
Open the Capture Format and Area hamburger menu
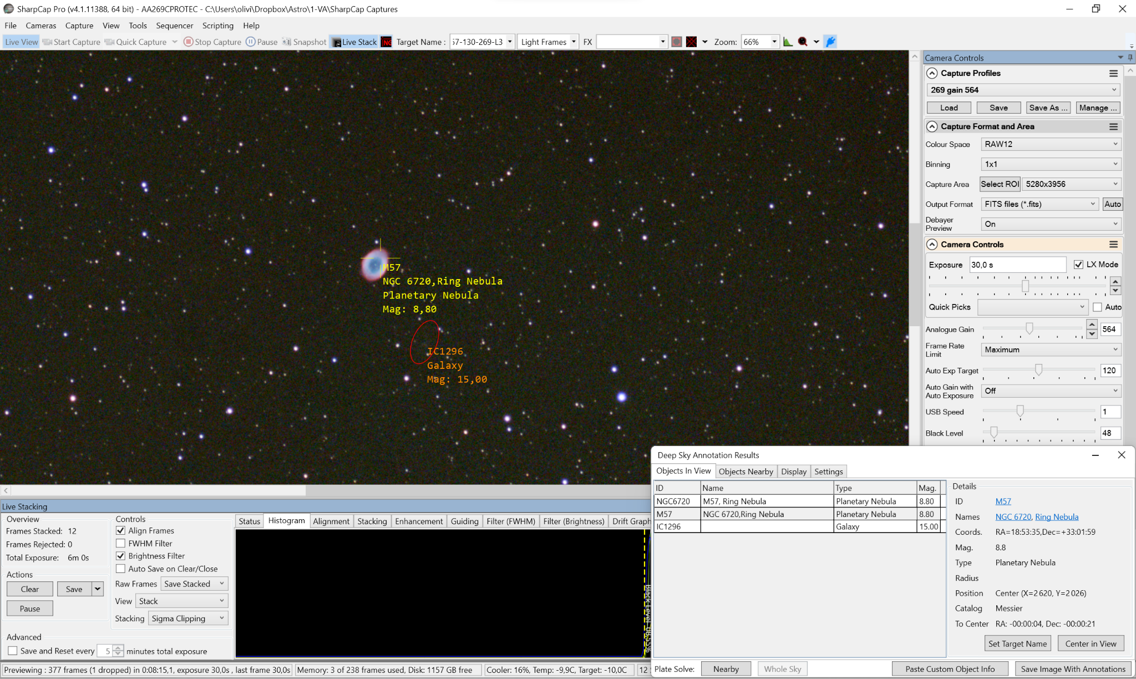(1113, 126)
